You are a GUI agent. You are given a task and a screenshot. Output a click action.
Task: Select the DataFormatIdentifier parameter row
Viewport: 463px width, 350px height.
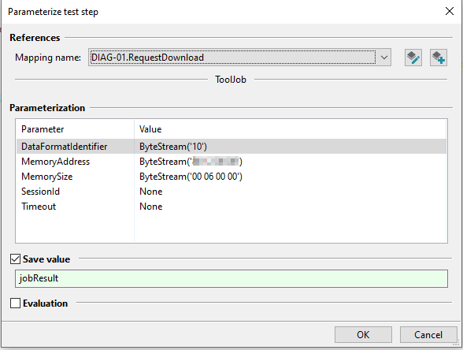[231, 147]
